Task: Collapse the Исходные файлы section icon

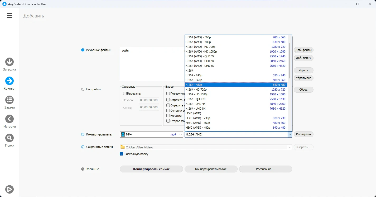Action: click(83, 50)
